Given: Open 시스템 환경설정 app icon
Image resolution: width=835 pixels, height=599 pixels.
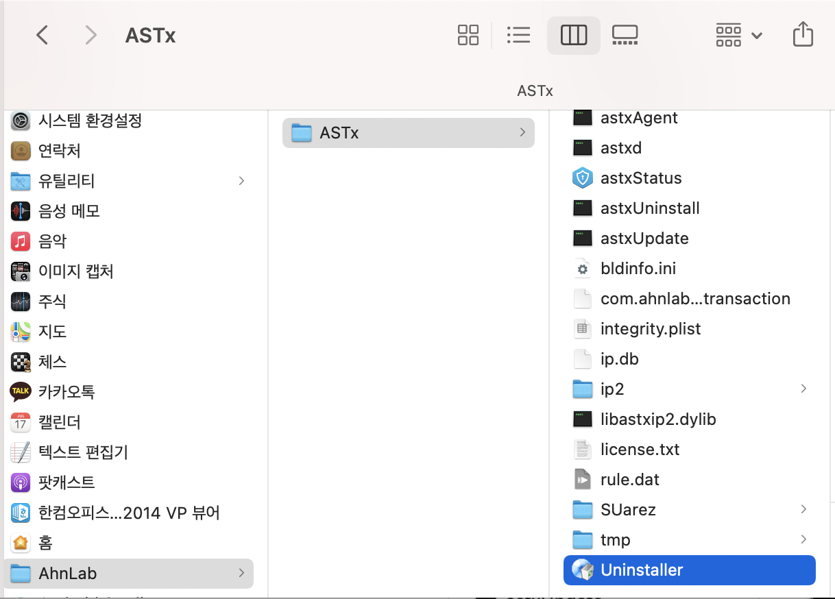Looking at the screenshot, I should pyautogui.click(x=21, y=121).
